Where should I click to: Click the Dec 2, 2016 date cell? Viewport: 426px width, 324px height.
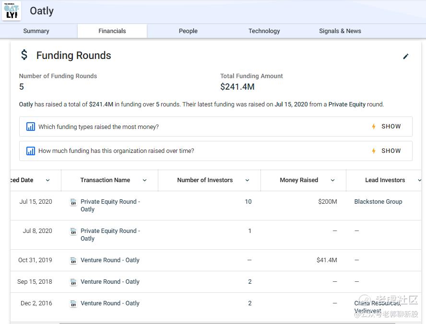tap(36, 303)
